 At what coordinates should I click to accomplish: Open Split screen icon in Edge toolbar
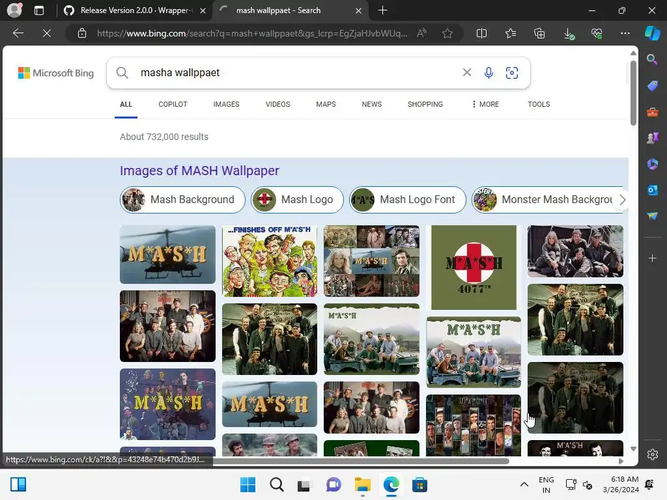[x=481, y=33]
